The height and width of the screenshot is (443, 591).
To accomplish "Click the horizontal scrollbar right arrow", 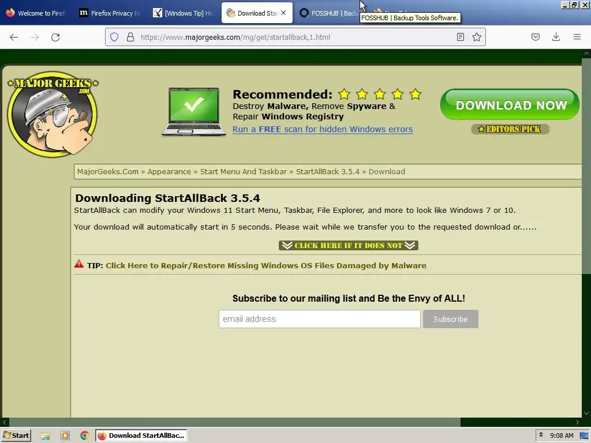I will (x=577, y=422).
